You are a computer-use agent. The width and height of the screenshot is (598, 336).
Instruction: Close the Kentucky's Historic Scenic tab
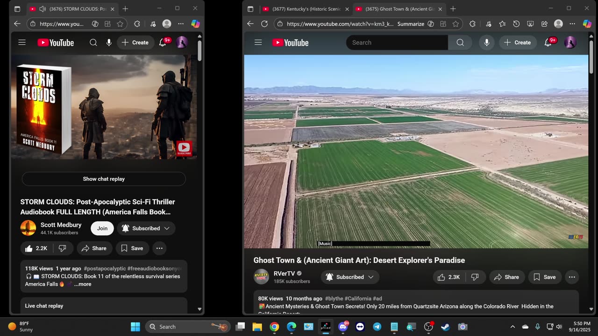click(347, 9)
